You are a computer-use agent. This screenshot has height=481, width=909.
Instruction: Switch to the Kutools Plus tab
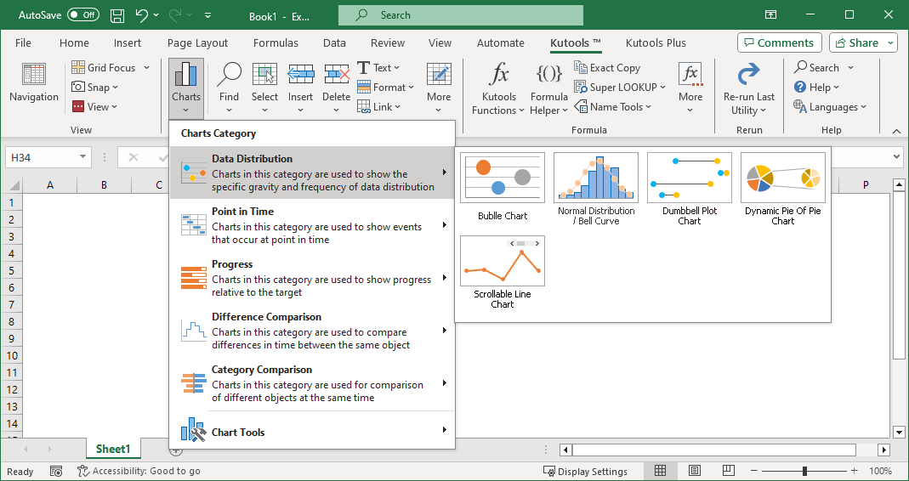[x=656, y=42]
